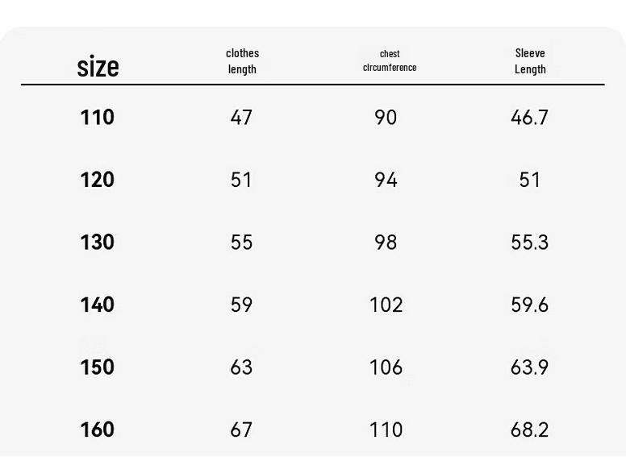Select chest circumference value 90
Image resolution: width=626 pixels, height=469 pixels.
(x=386, y=118)
